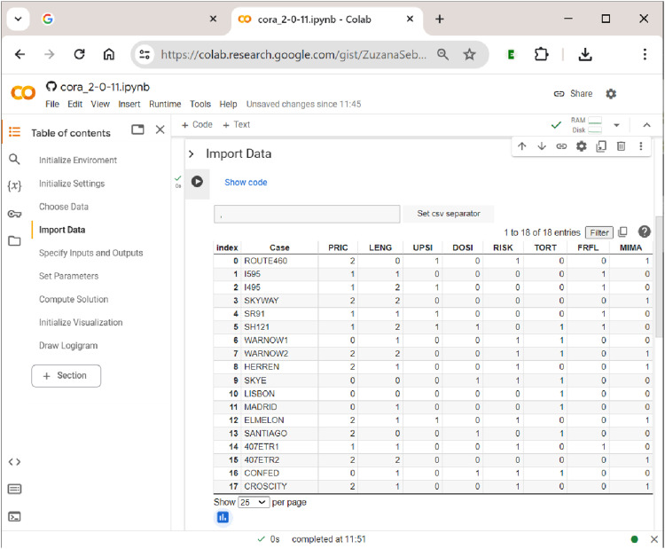Collapse the Import Data section arrow
Screen dimensions: 665x549
coord(192,153)
